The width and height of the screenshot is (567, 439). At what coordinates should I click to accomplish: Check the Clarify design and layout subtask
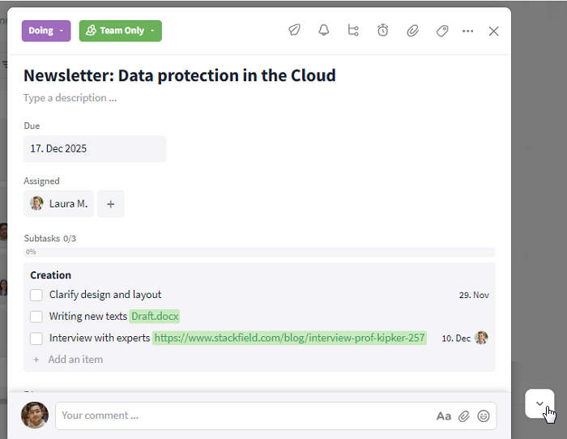[x=36, y=295]
